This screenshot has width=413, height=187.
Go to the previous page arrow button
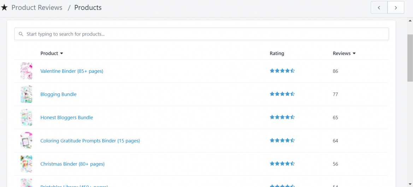coord(379,8)
